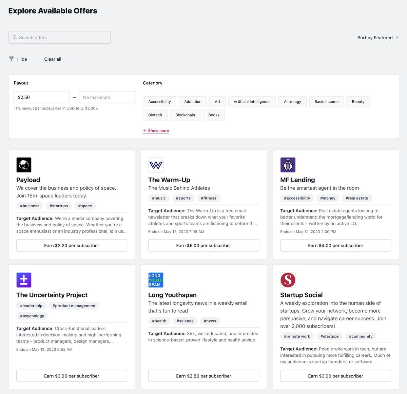This screenshot has height=394, width=407.
Task: Click 'Ends on May 31, 2023 2:00 PM' text
Action: pyautogui.click(x=308, y=232)
